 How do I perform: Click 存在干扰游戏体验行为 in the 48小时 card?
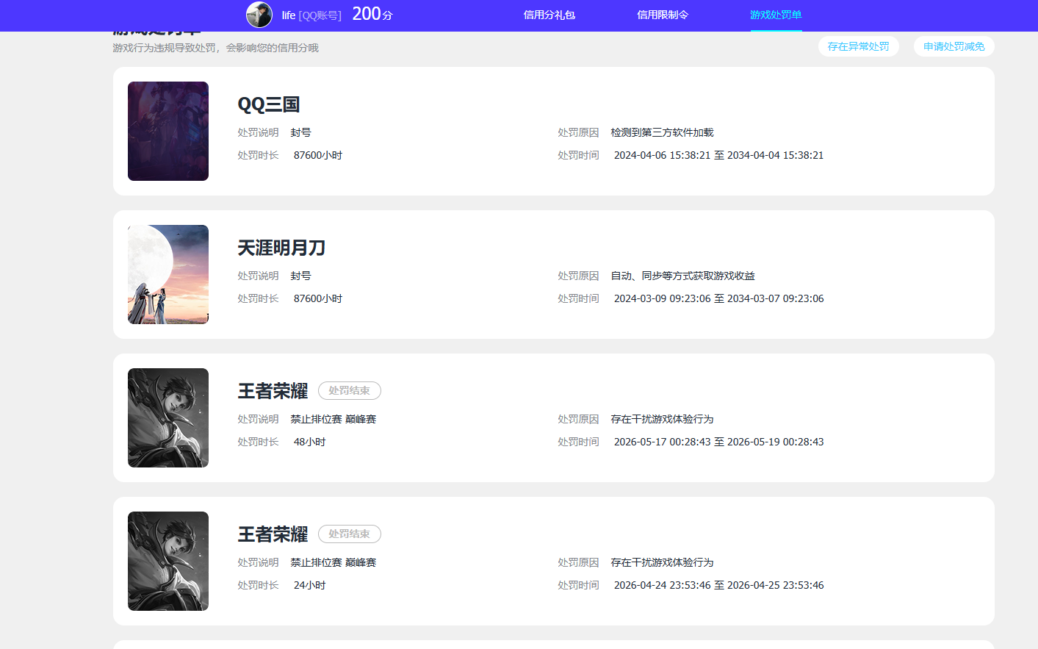[663, 419]
